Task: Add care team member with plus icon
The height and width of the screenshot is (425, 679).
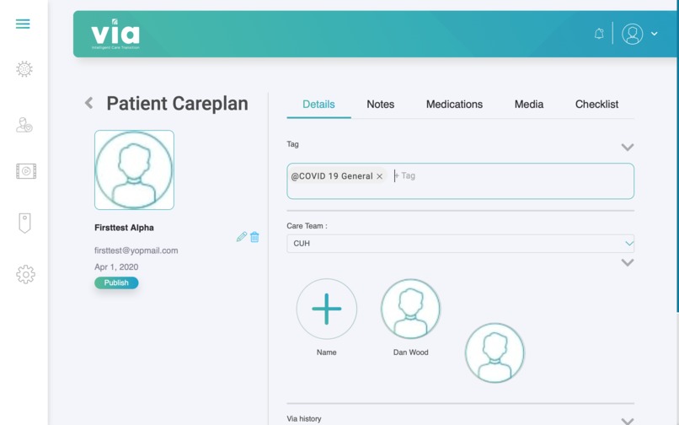Action: click(327, 309)
